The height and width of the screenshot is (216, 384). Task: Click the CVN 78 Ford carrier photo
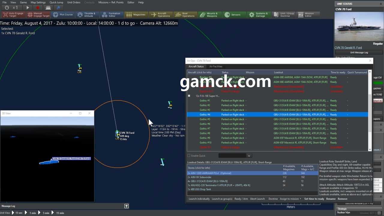[359, 26]
